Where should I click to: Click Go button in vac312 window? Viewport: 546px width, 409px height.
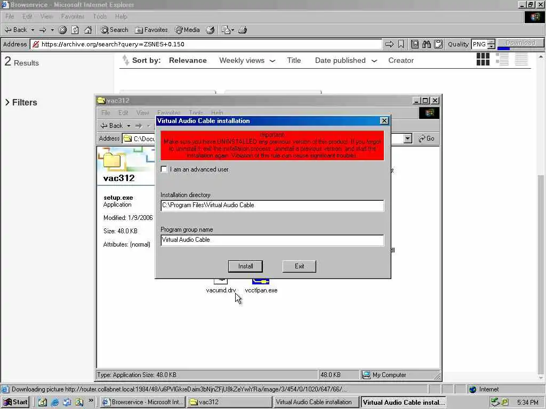pos(427,138)
